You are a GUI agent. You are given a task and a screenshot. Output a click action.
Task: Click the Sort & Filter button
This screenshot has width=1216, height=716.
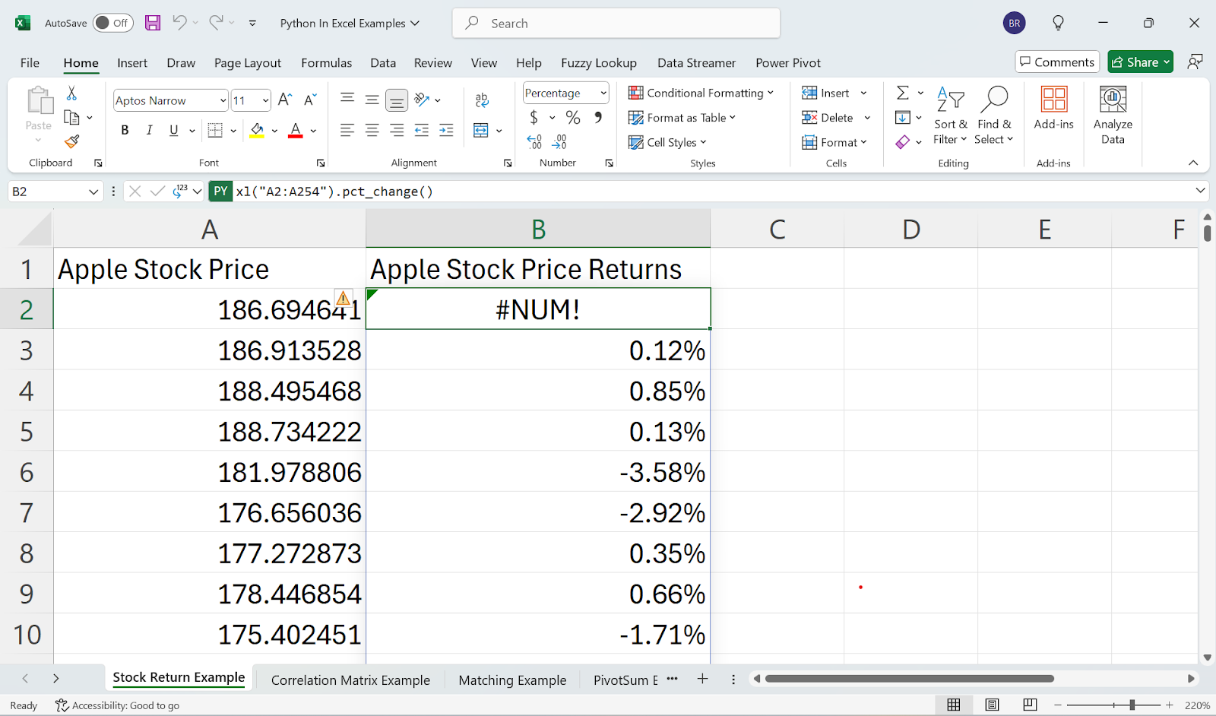click(x=950, y=115)
